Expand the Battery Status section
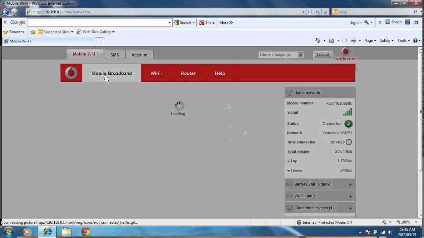The height and width of the screenshot is (238, 424). pyautogui.click(x=320, y=184)
